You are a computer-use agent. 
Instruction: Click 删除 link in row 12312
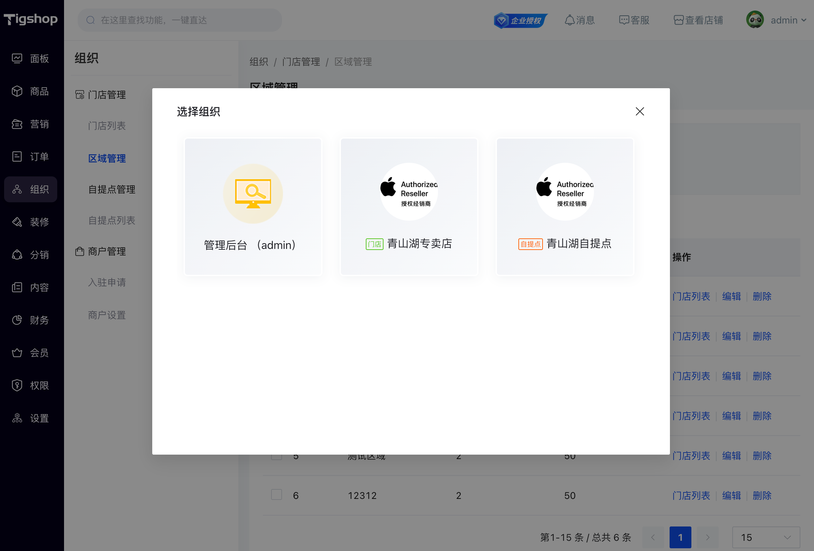tap(762, 495)
